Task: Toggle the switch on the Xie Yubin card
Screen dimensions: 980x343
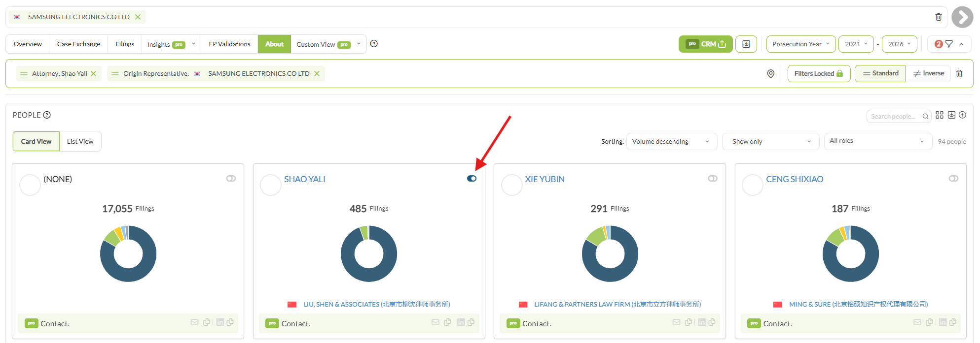Action: [713, 179]
